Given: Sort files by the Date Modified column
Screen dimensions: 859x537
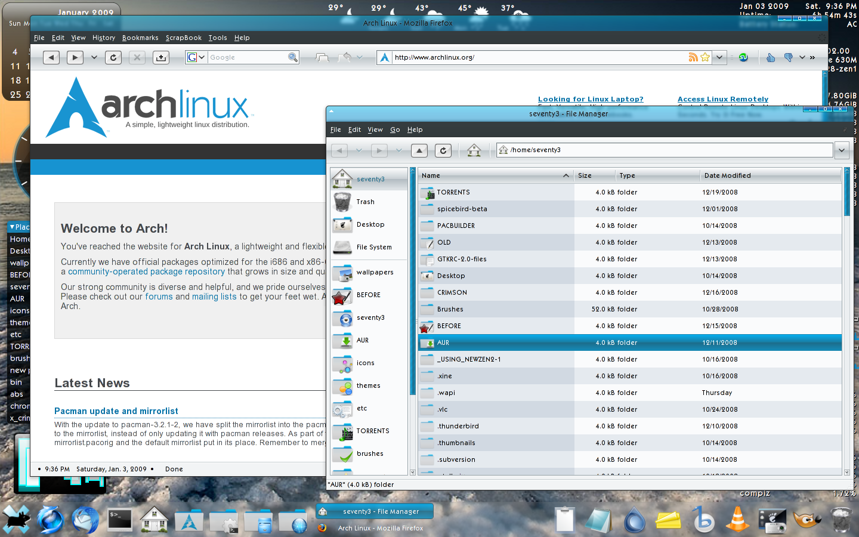Looking at the screenshot, I should click(x=771, y=175).
